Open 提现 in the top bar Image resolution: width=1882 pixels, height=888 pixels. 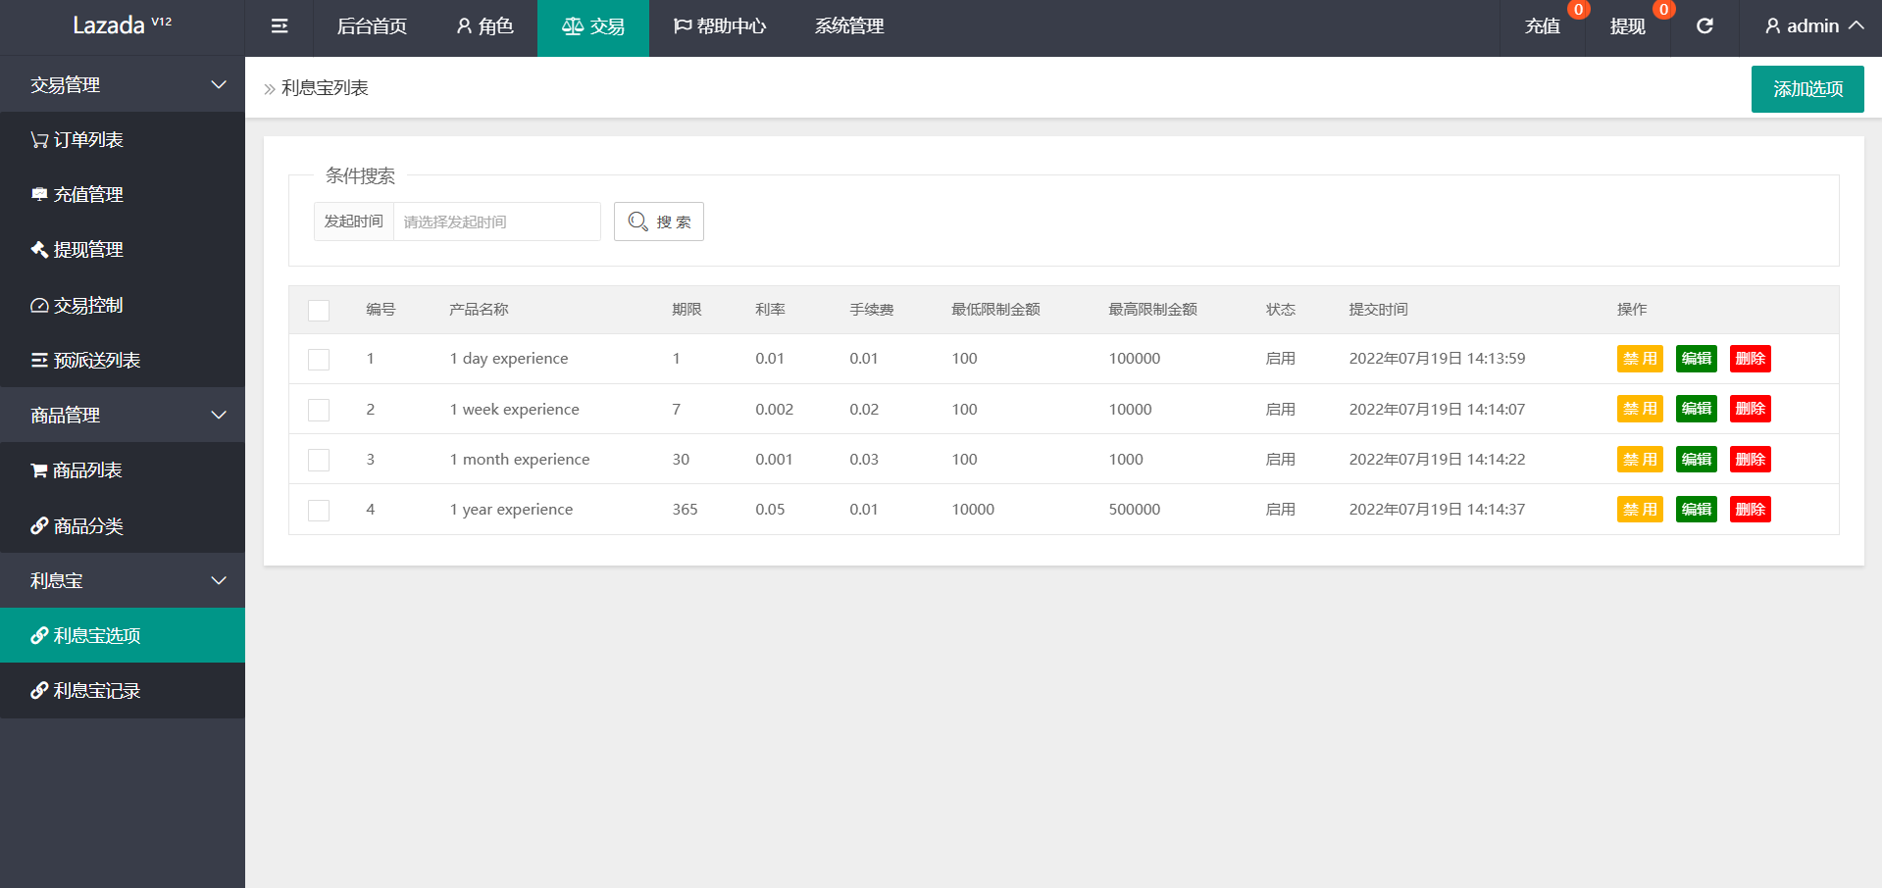pyautogui.click(x=1628, y=26)
